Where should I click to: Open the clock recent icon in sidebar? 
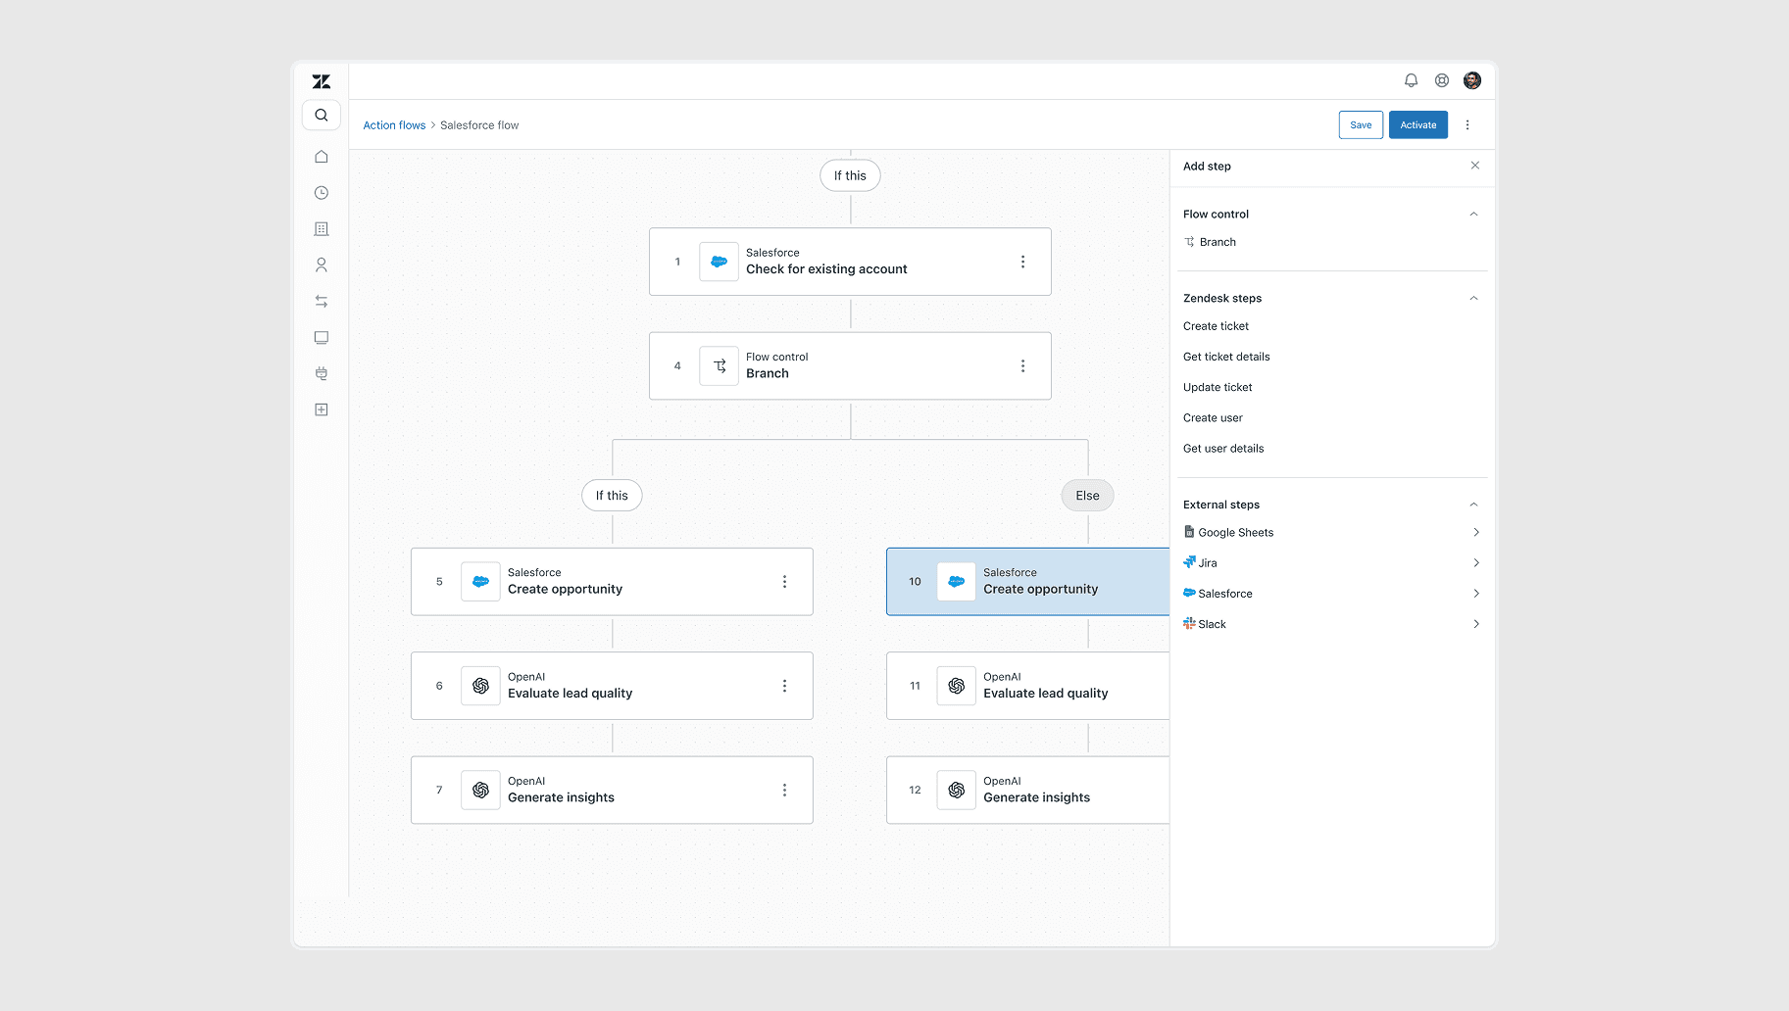(x=322, y=193)
